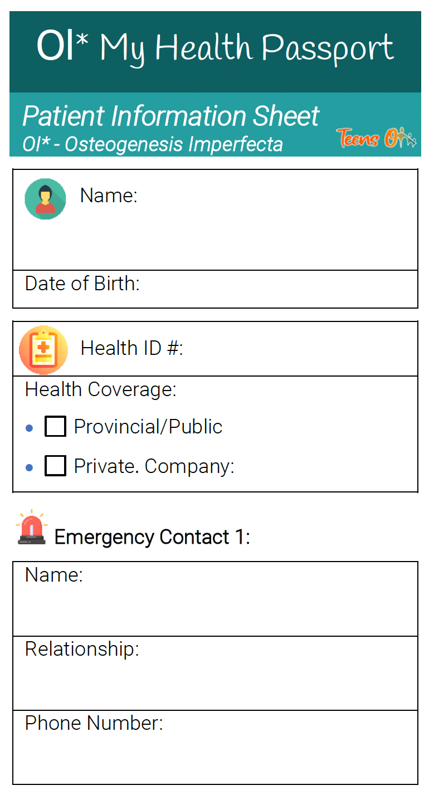This screenshot has height=800, width=429.
Task: Click the blue bullet beside Private
Action: 30,467
